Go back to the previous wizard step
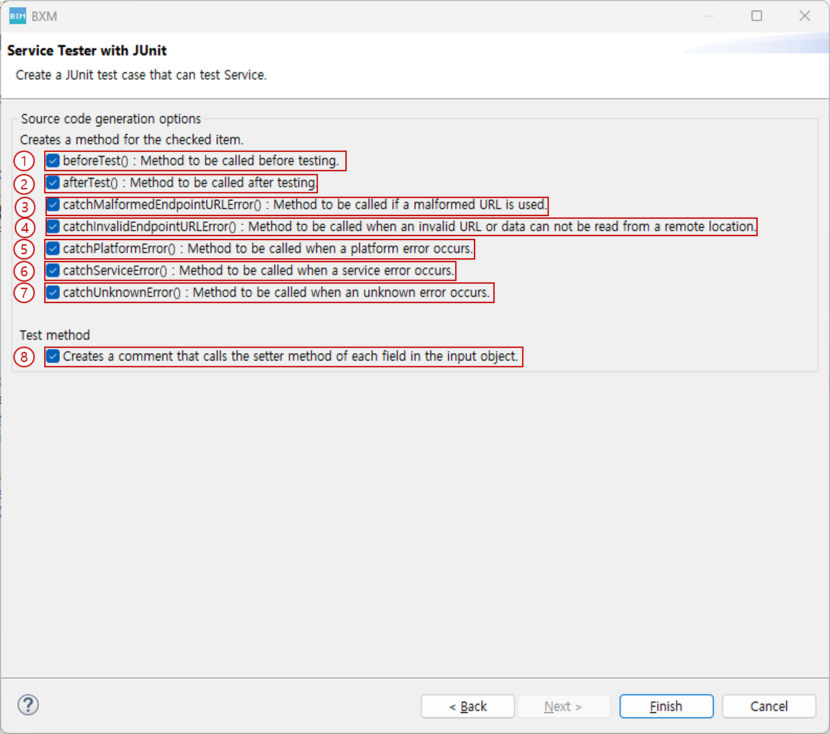830x734 pixels. pos(467,706)
